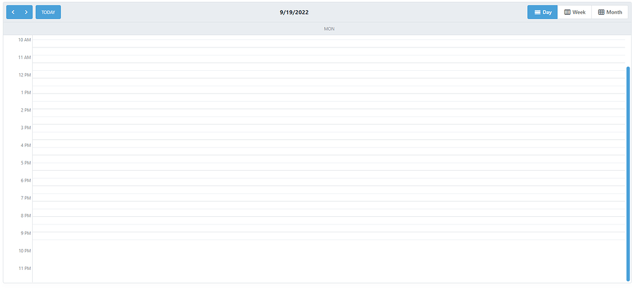The height and width of the screenshot is (289, 632).
Task: Switch to Month view
Action: click(609, 12)
